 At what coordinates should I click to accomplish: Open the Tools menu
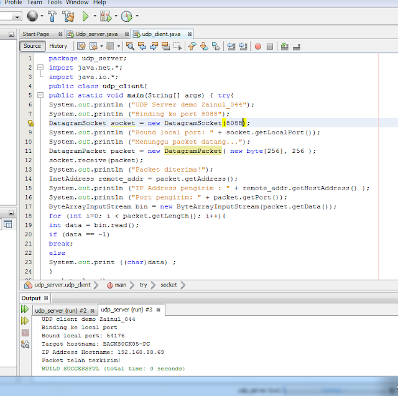[54, 2]
